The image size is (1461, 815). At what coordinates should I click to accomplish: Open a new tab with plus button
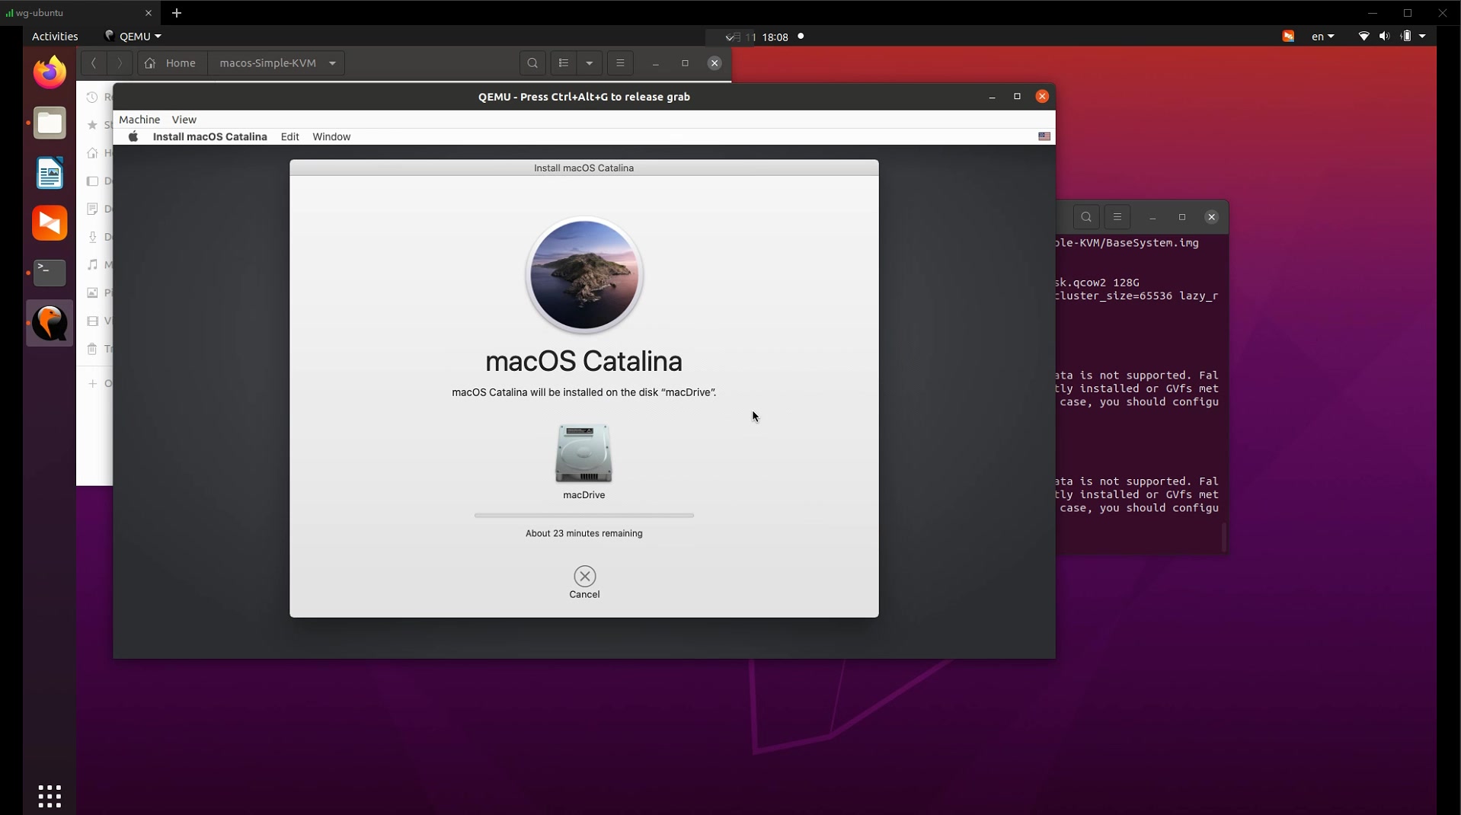click(177, 13)
